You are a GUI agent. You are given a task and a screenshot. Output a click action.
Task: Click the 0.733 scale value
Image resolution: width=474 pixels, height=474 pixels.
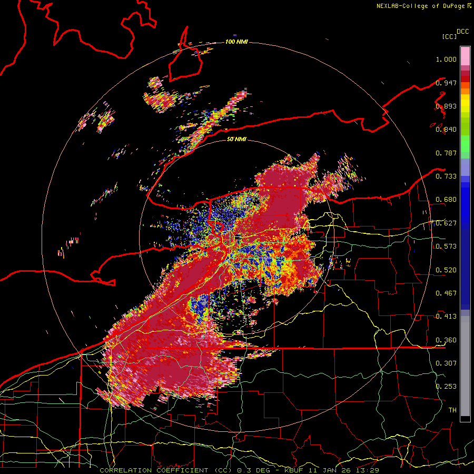point(446,176)
